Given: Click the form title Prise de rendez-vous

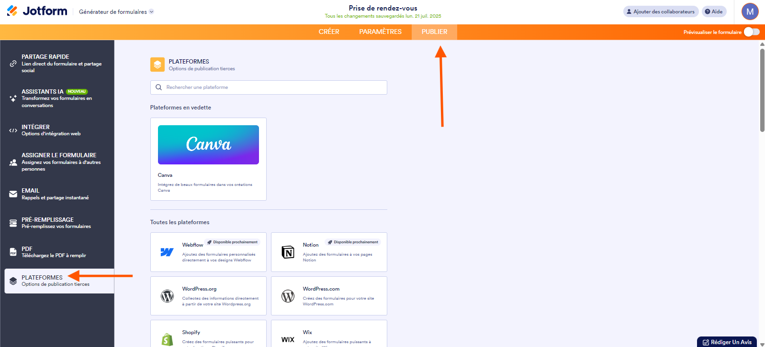Looking at the screenshot, I should (383, 8).
